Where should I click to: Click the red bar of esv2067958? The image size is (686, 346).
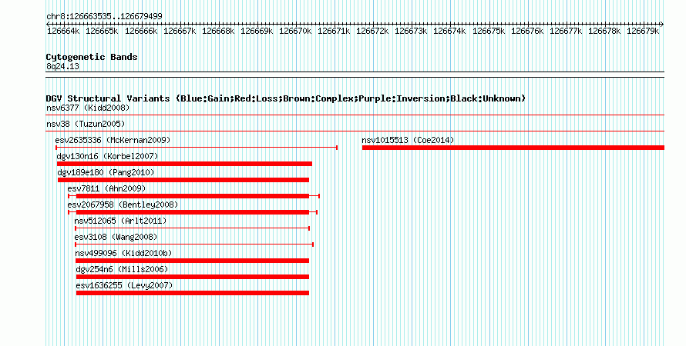point(193,212)
